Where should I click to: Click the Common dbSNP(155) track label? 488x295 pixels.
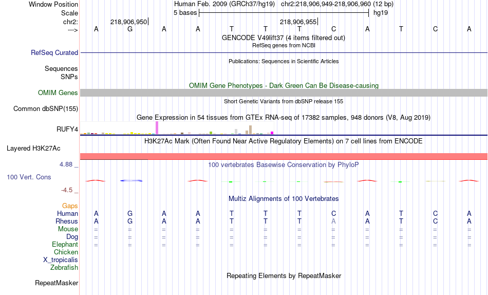click(x=45, y=109)
